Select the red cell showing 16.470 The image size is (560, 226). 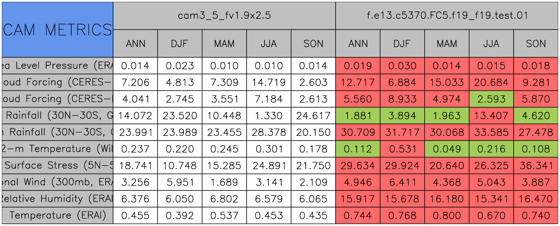tap(536, 199)
